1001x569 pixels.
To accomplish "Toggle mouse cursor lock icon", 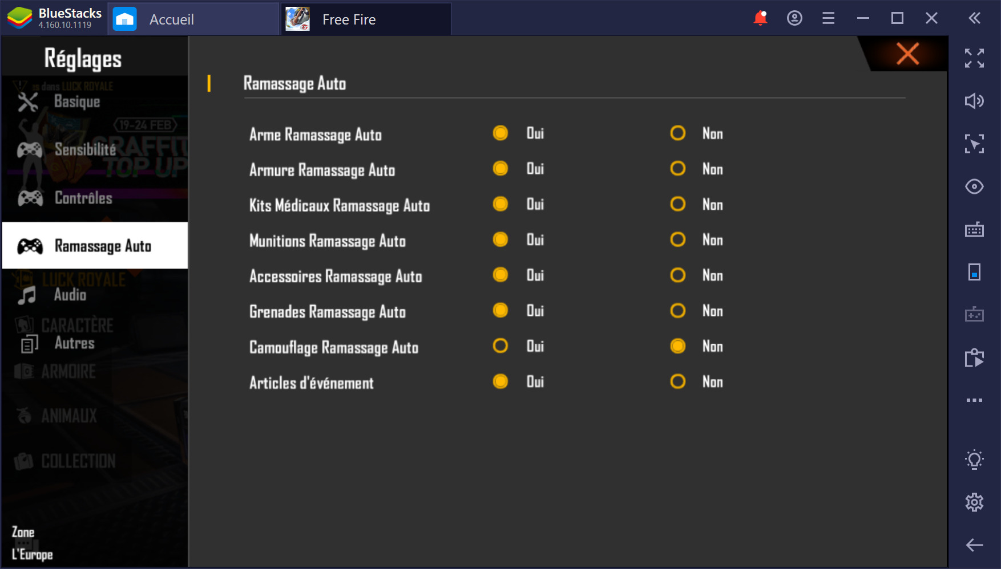I will [x=974, y=144].
